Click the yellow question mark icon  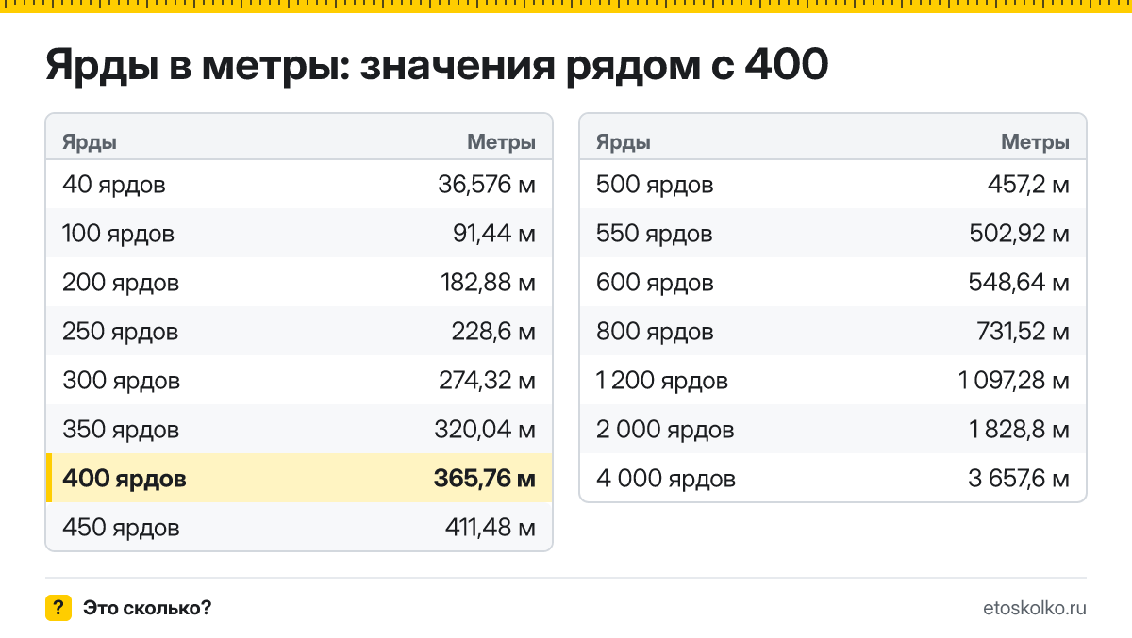coord(58,608)
